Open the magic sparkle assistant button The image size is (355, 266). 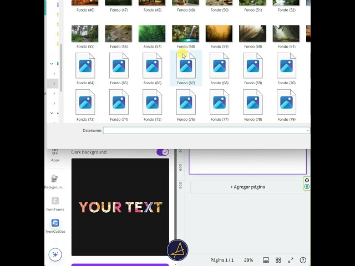pos(55,254)
